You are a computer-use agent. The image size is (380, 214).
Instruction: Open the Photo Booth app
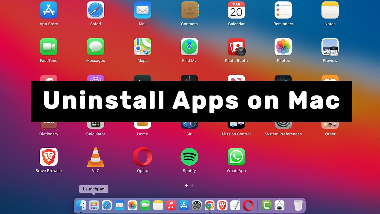point(236,47)
